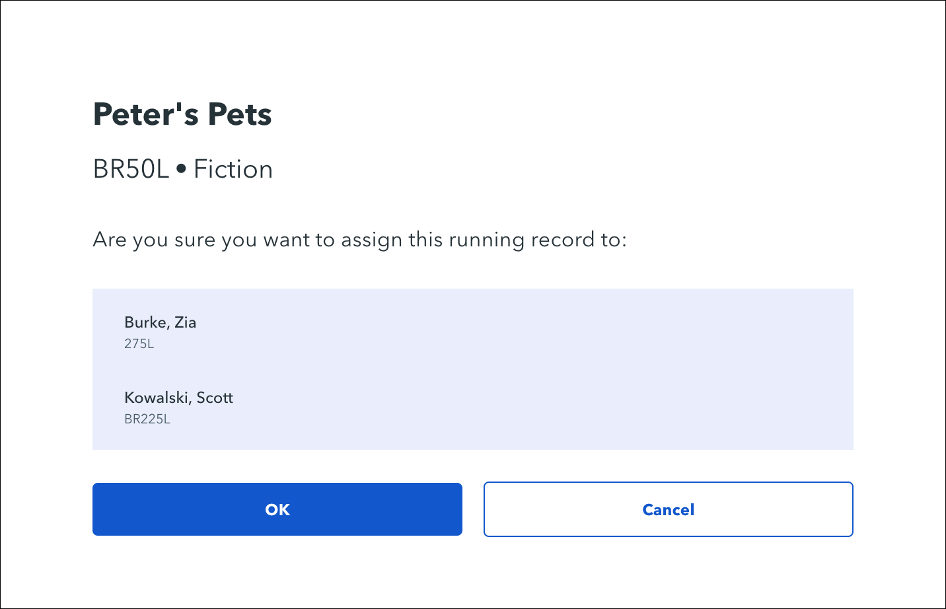Click the OK button to confirm assignment
Image resolution: width=946 pixels, height=609 pixels.
pos(277,509)
